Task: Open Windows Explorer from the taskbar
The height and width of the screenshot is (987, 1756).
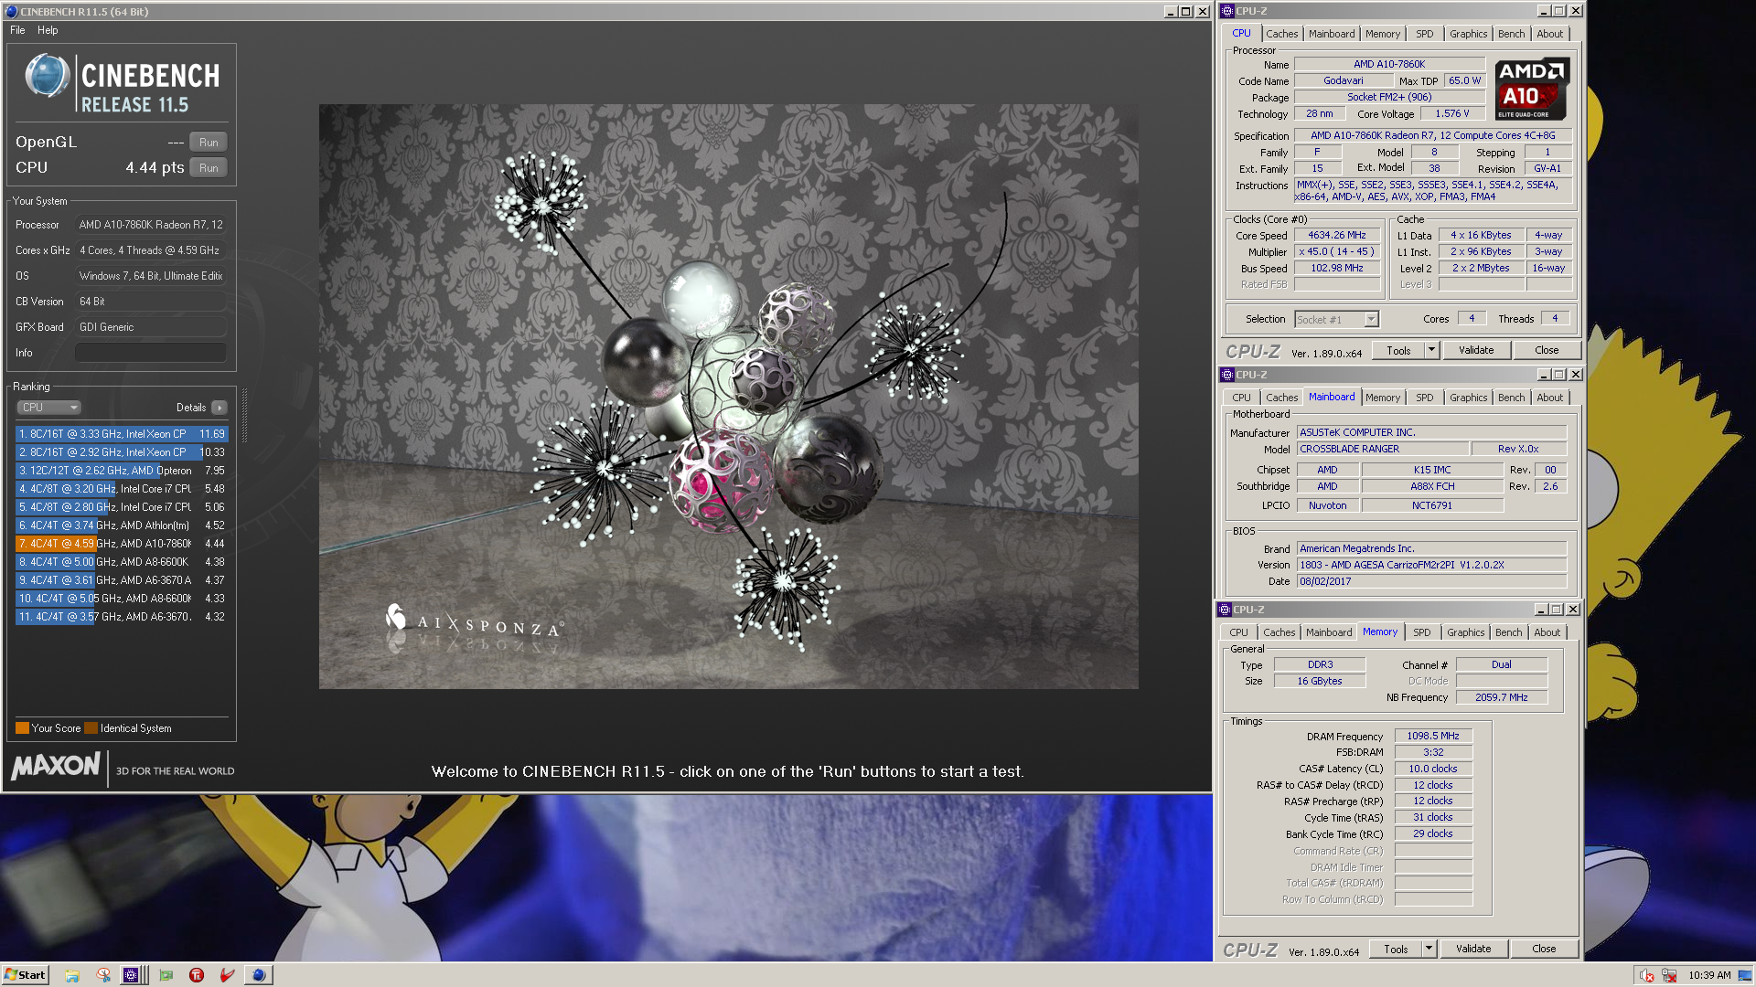Action: [x=72, y=975]
